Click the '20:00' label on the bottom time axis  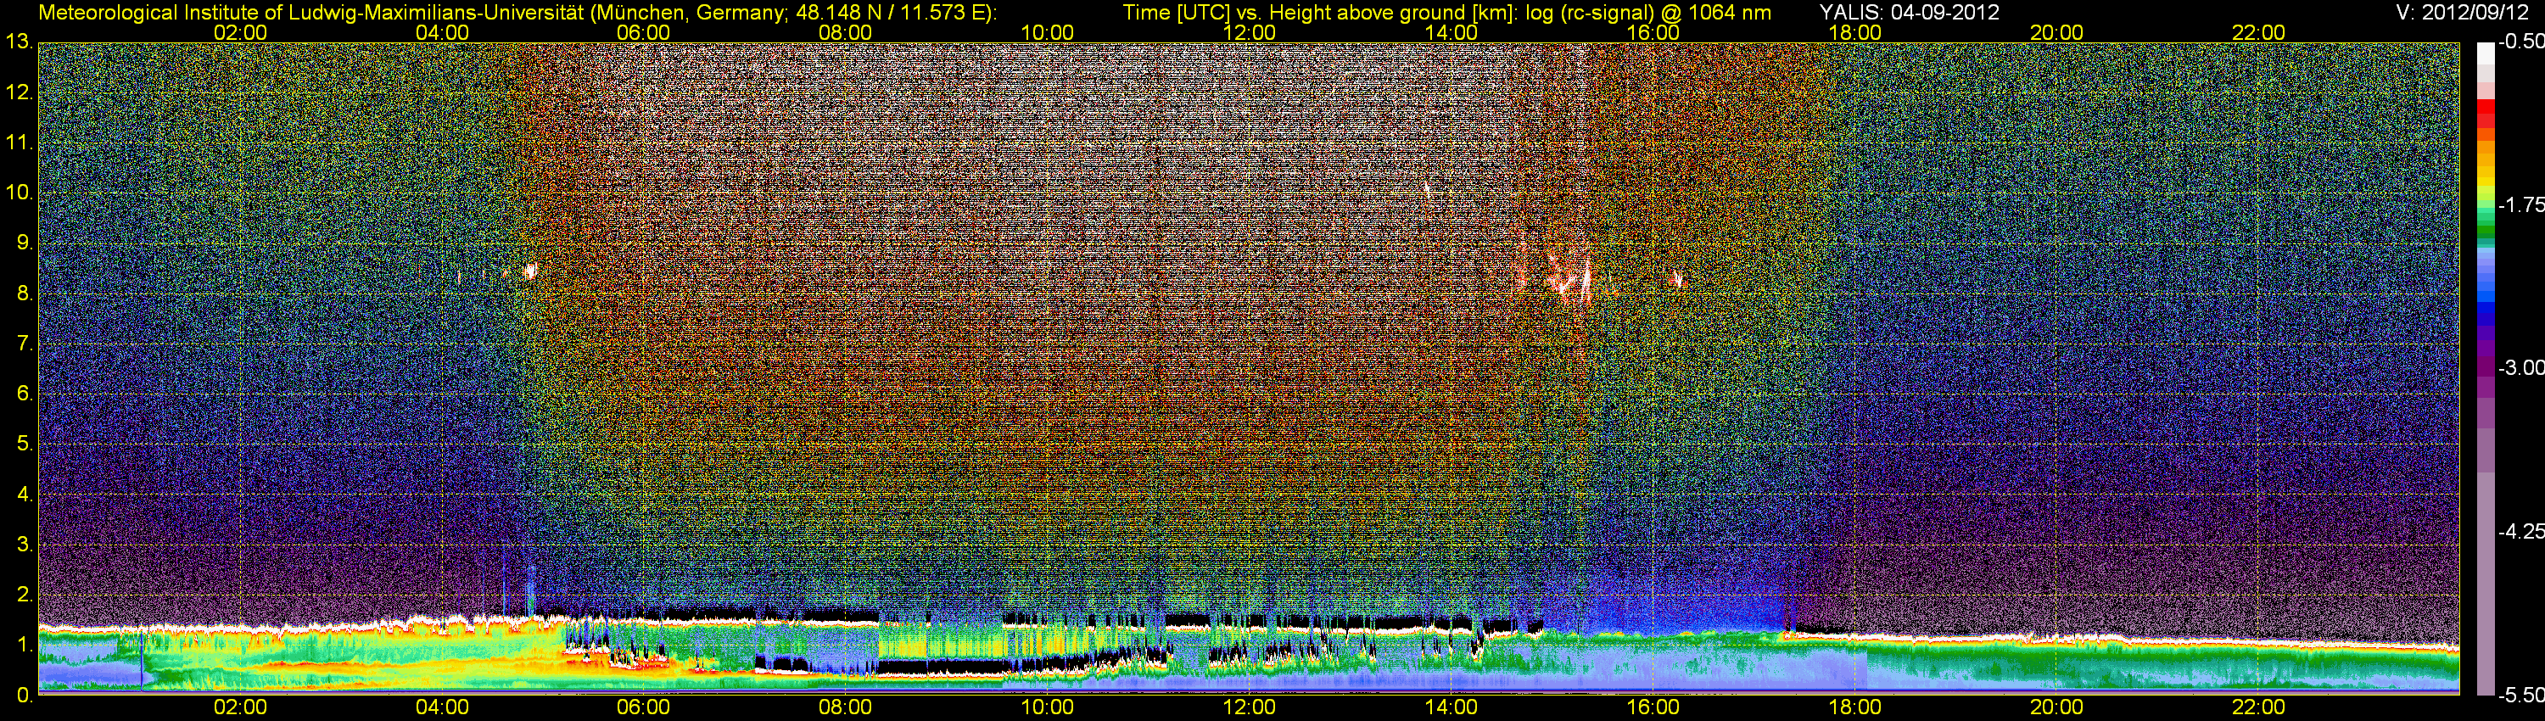(2057, 707)
